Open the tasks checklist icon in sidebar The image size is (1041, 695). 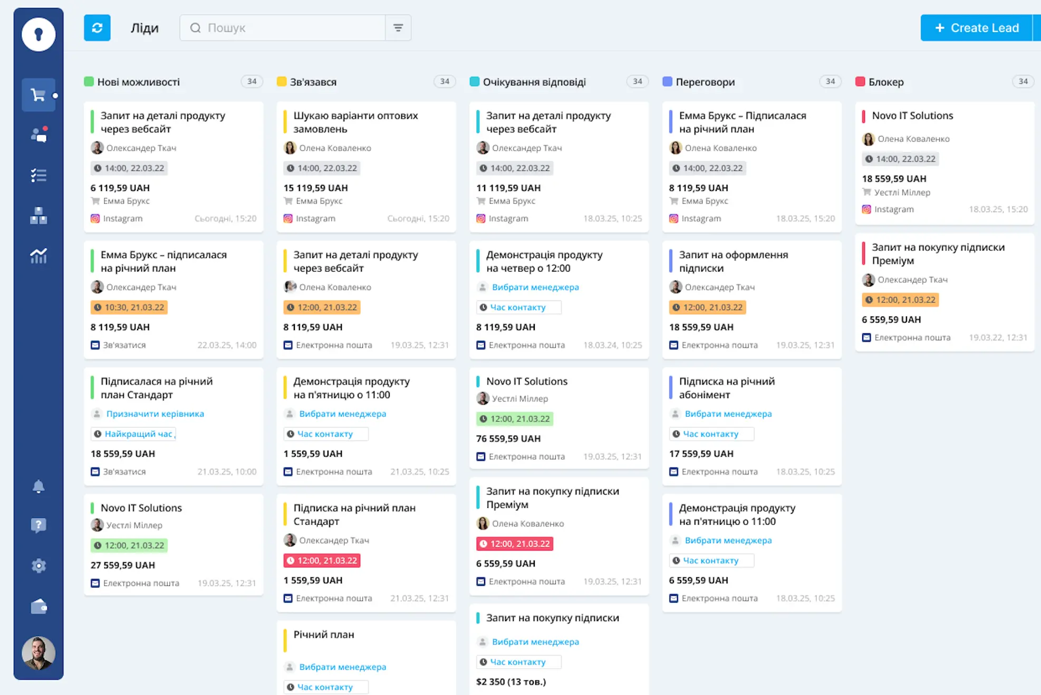pos(38,176)
